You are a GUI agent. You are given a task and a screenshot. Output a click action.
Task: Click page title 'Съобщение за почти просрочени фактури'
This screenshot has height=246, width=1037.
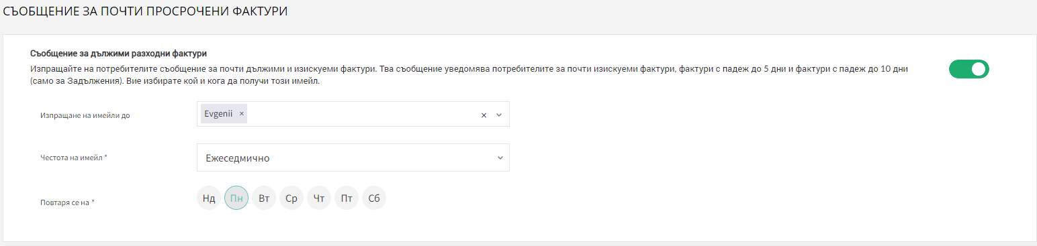point(145,12)
